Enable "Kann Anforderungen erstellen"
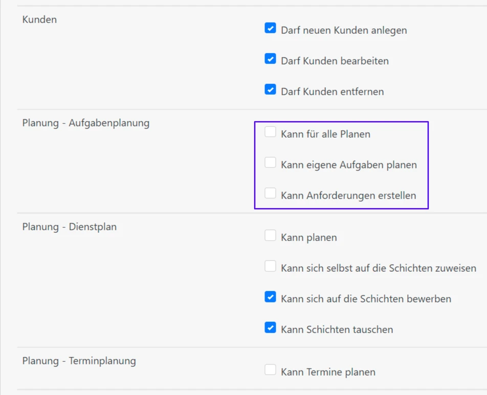Image resolution: width=487 pixels, height=395 pixels. [x=270, y=193]
